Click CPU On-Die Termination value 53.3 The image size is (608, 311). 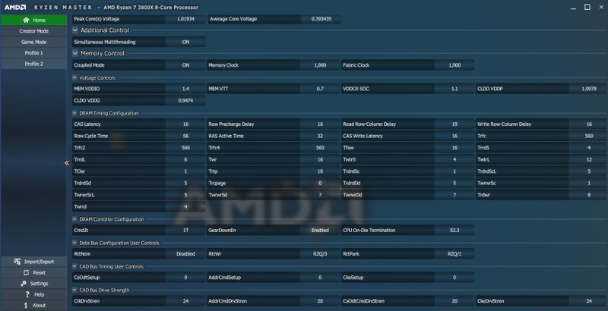pos(454,230)
